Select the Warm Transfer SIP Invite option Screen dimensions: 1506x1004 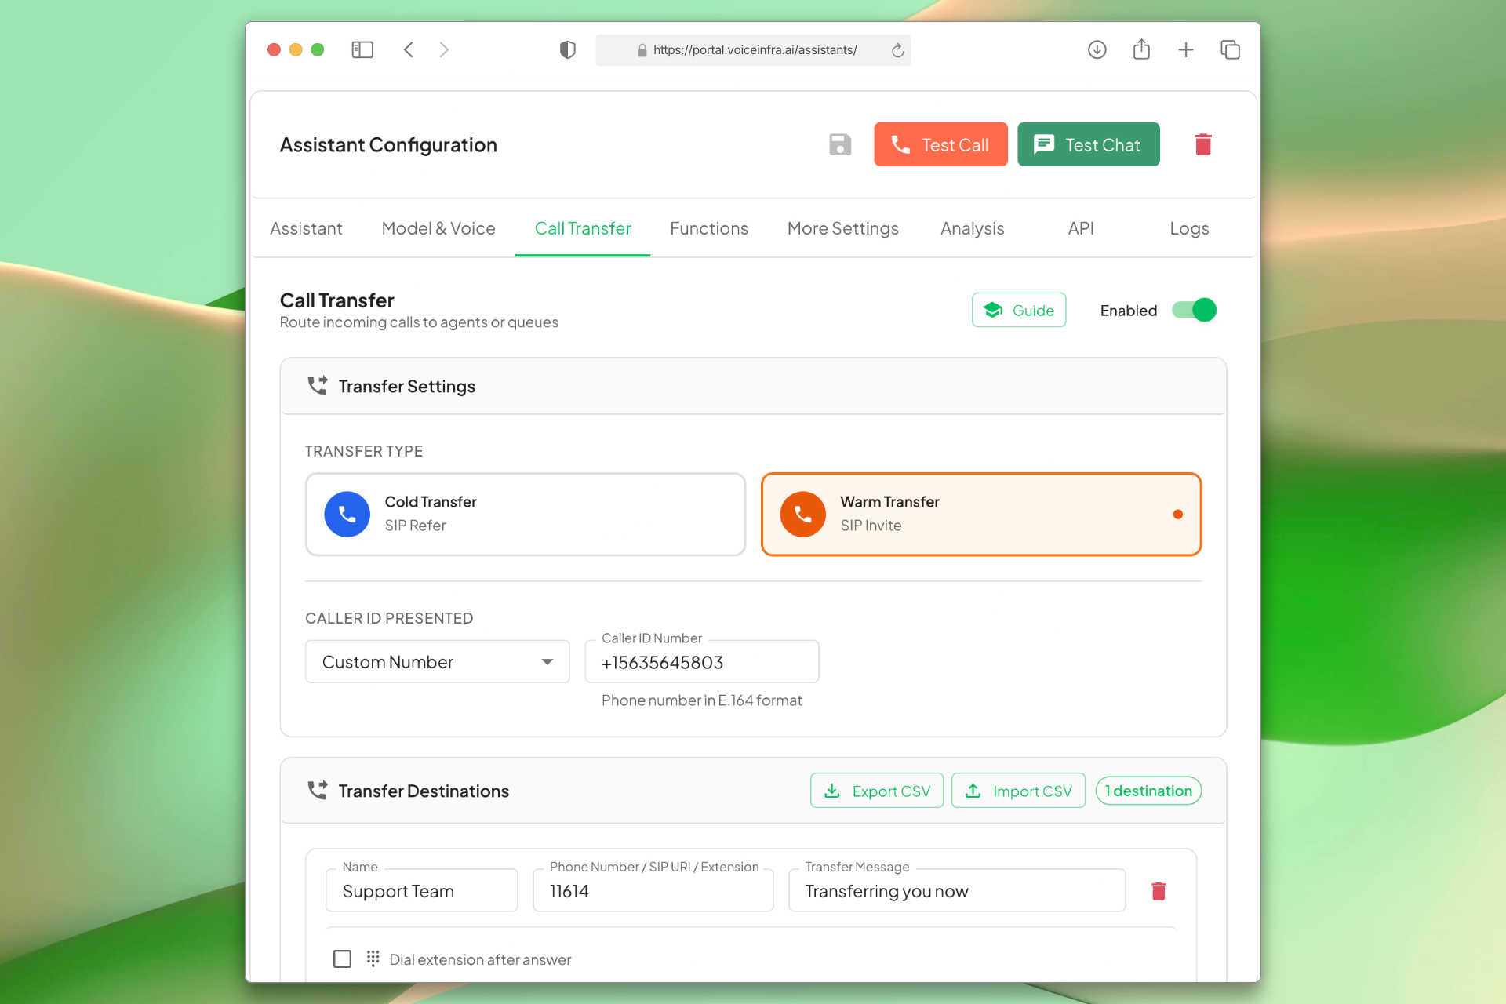pos(981,515)
